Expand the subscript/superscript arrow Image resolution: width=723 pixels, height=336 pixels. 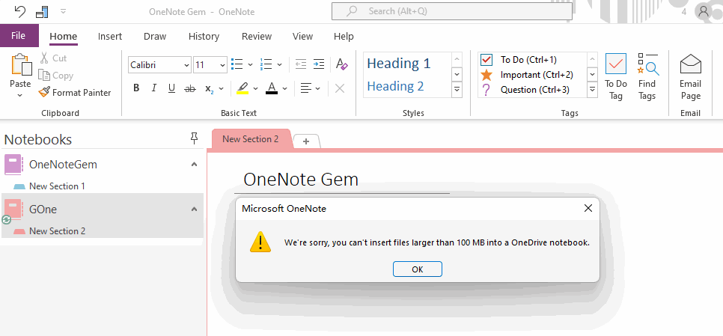pos(222,88)
